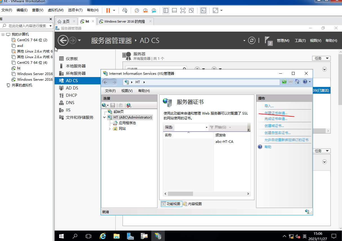Select 应用程序池 in connections tree
Viewport: 342px width, 241px height.
point(127,123)
